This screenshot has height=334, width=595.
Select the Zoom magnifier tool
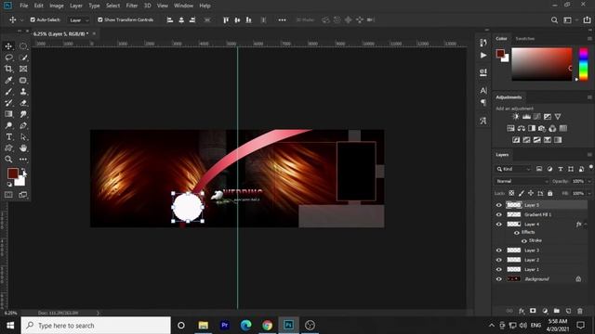[x=8, y=160]
